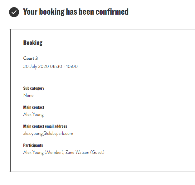Open the alex.young@clubspark.com email address
This screenshot has height=185, width=195.
48,133
